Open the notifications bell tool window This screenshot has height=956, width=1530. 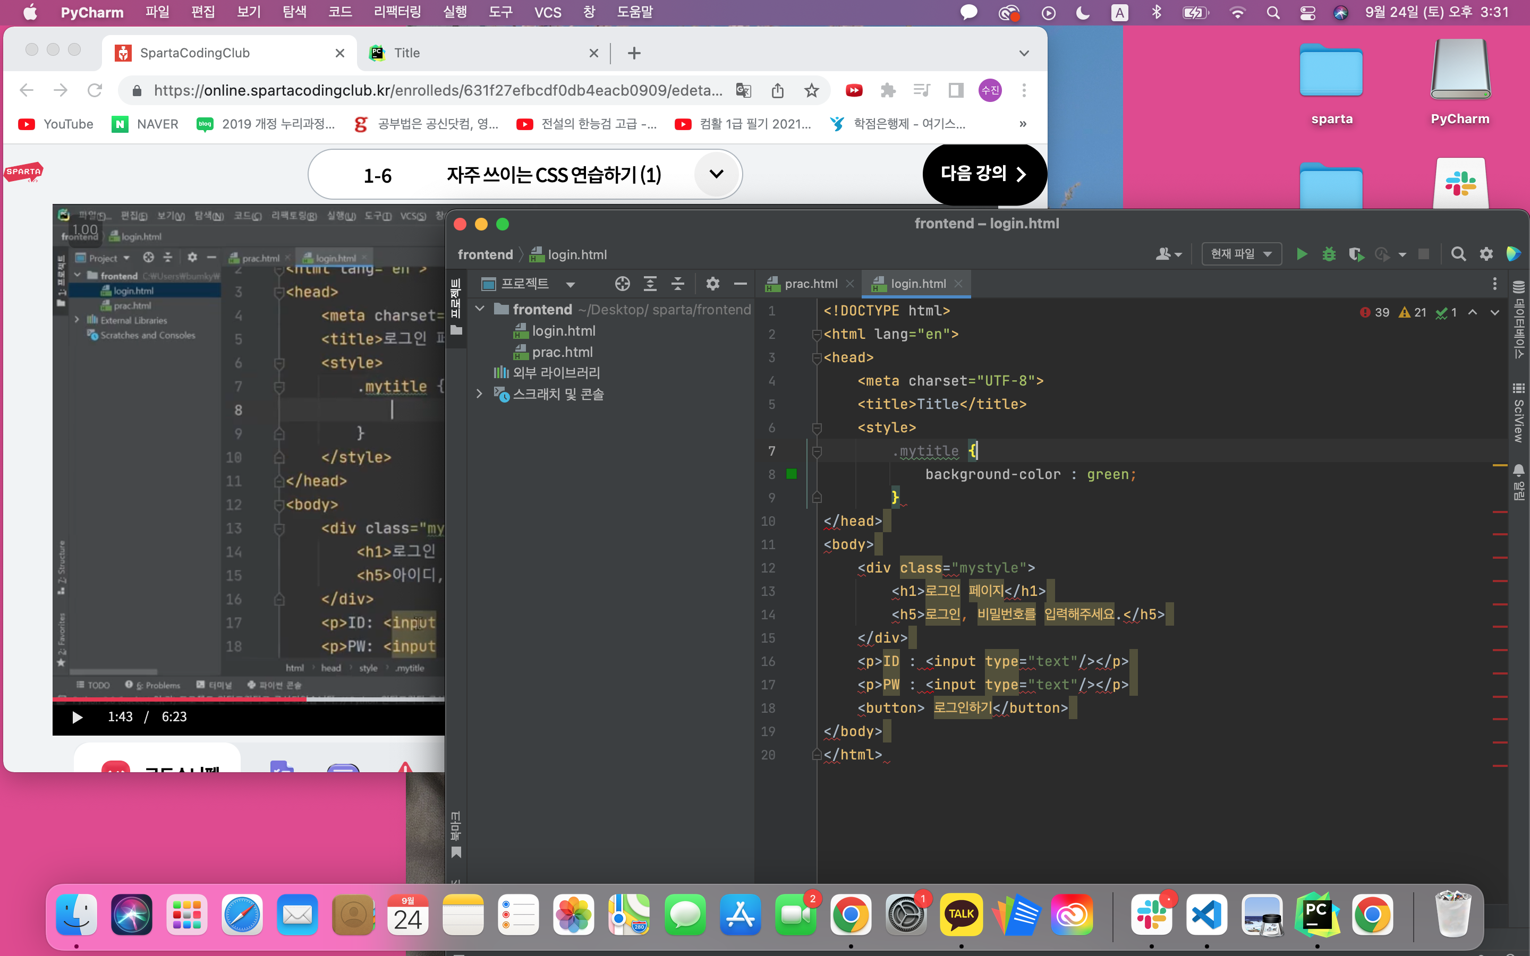tap(1519, 482)
